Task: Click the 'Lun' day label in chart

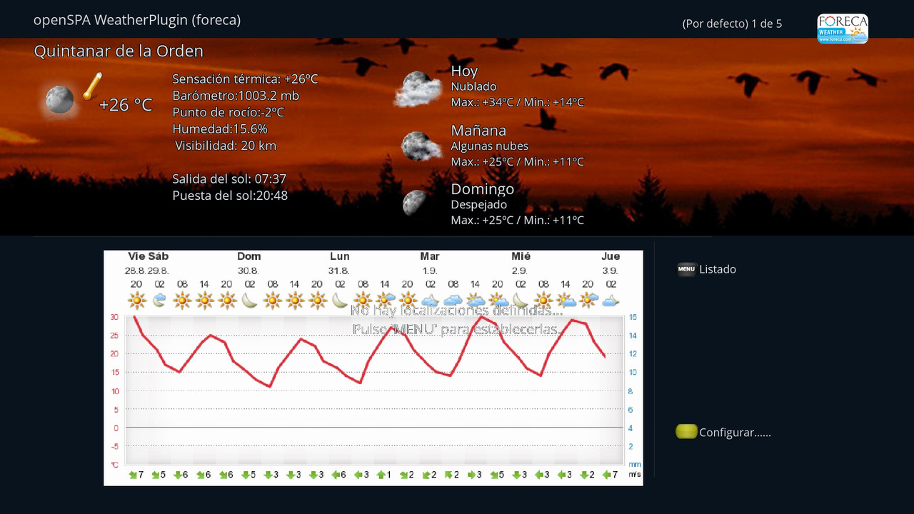Action: (340, 256)
